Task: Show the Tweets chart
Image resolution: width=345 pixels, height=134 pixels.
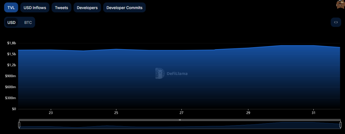Action: tap(61, 7)
